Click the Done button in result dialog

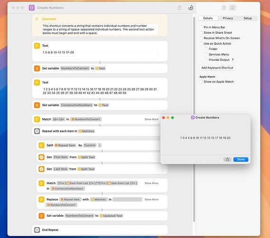pos(241,159)
